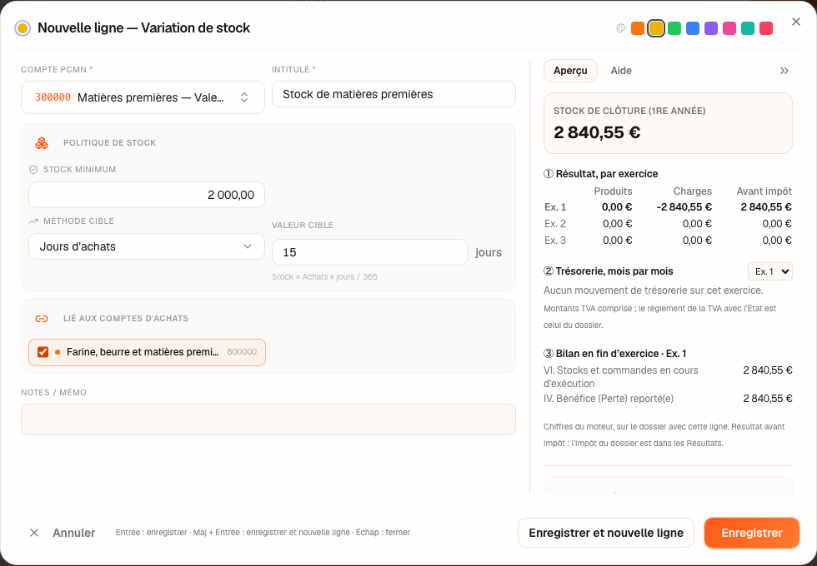Focus the Stock minimum field
This screenshot has width=817, height=566.
pos(147,195)
